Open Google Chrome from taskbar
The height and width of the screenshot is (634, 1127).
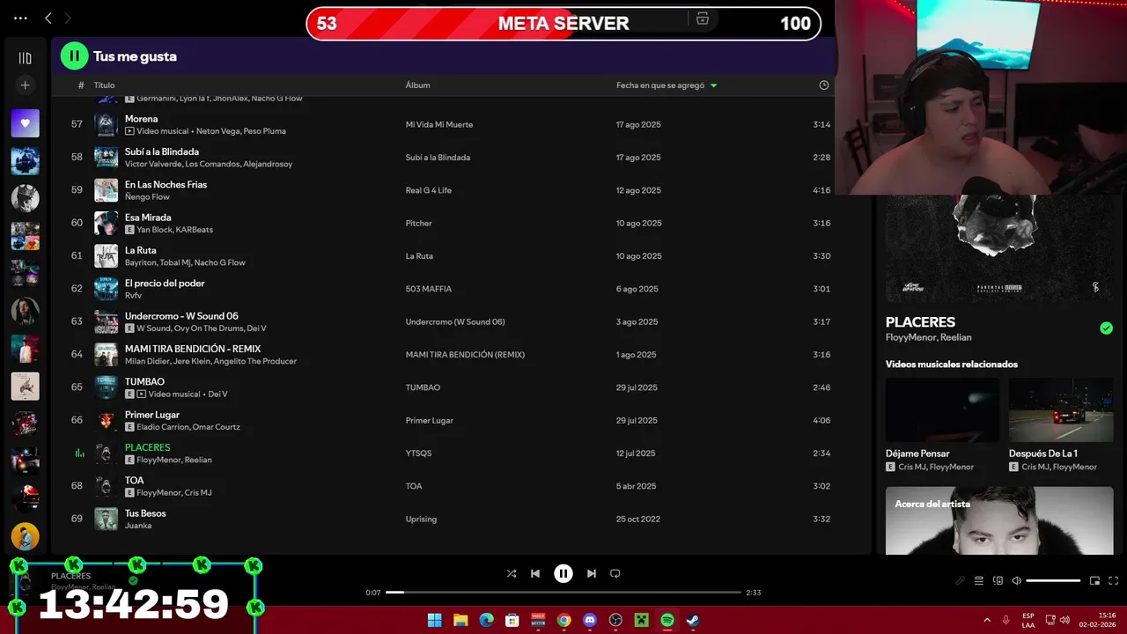(564, 620)
